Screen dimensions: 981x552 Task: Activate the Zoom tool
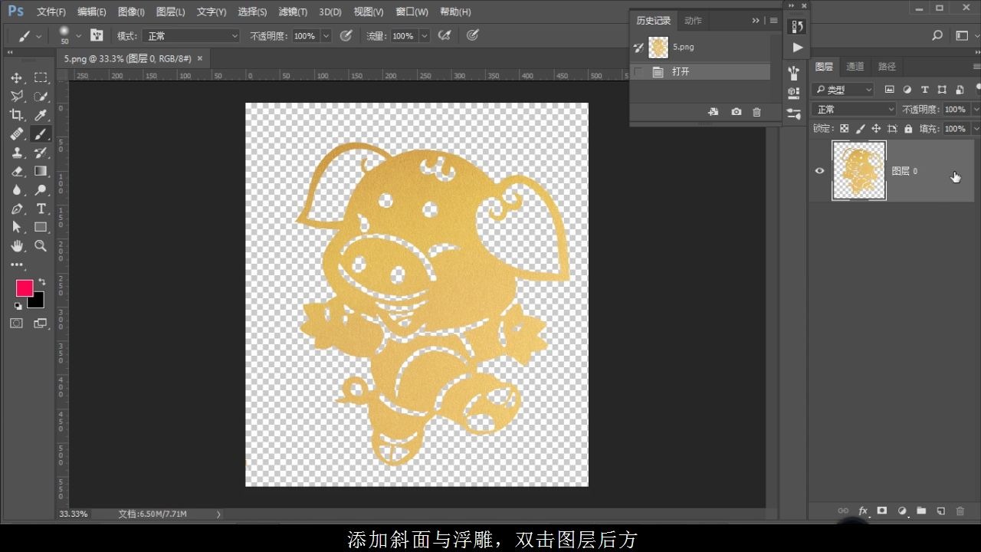[40, 246]
